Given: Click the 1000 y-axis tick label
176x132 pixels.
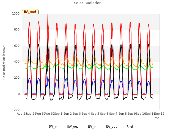Looking at the screenshot, I should (x=16, y=13).
